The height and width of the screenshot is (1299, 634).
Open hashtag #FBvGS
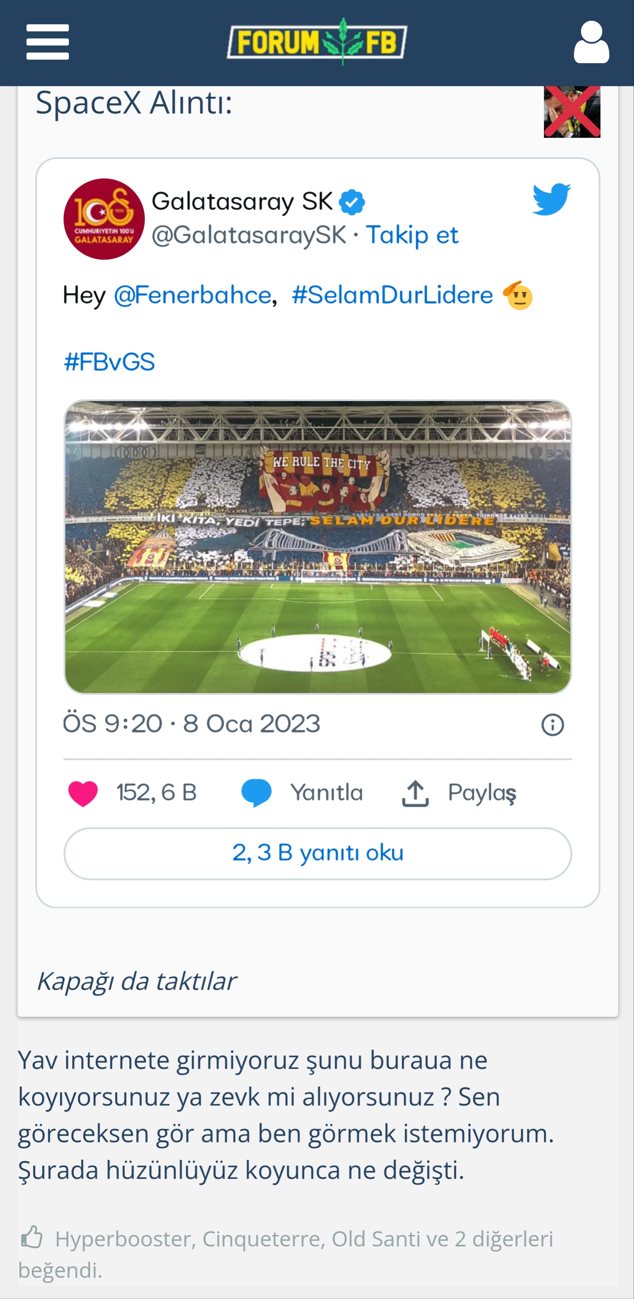(x=109, y=362)
